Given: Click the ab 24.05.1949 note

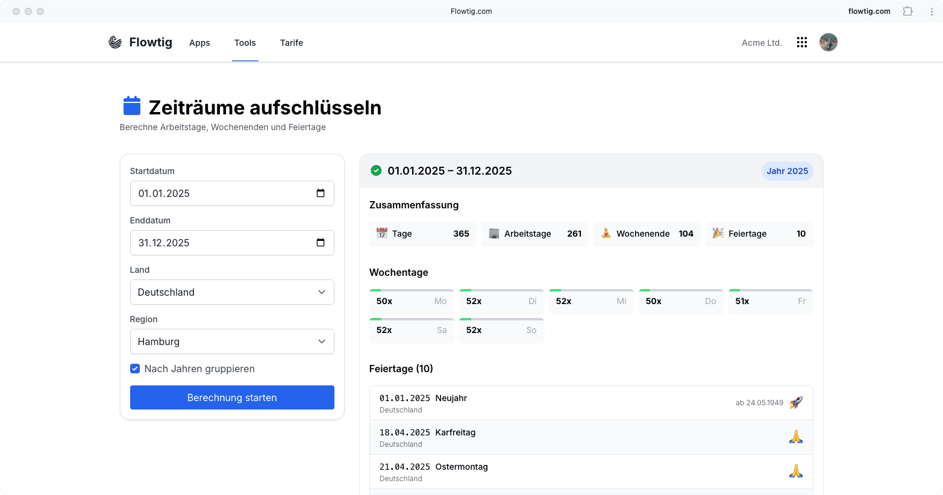Looking at the screenshot, I should [759, 403].
